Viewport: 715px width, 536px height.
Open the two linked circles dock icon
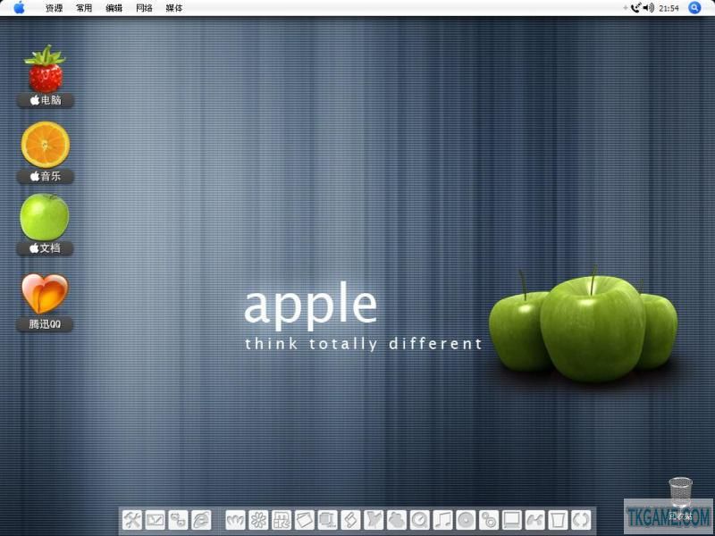[488, 520]
